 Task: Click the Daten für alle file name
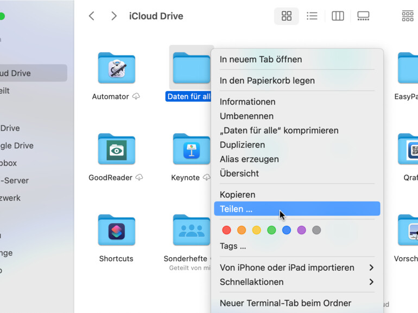click(189, 96)
